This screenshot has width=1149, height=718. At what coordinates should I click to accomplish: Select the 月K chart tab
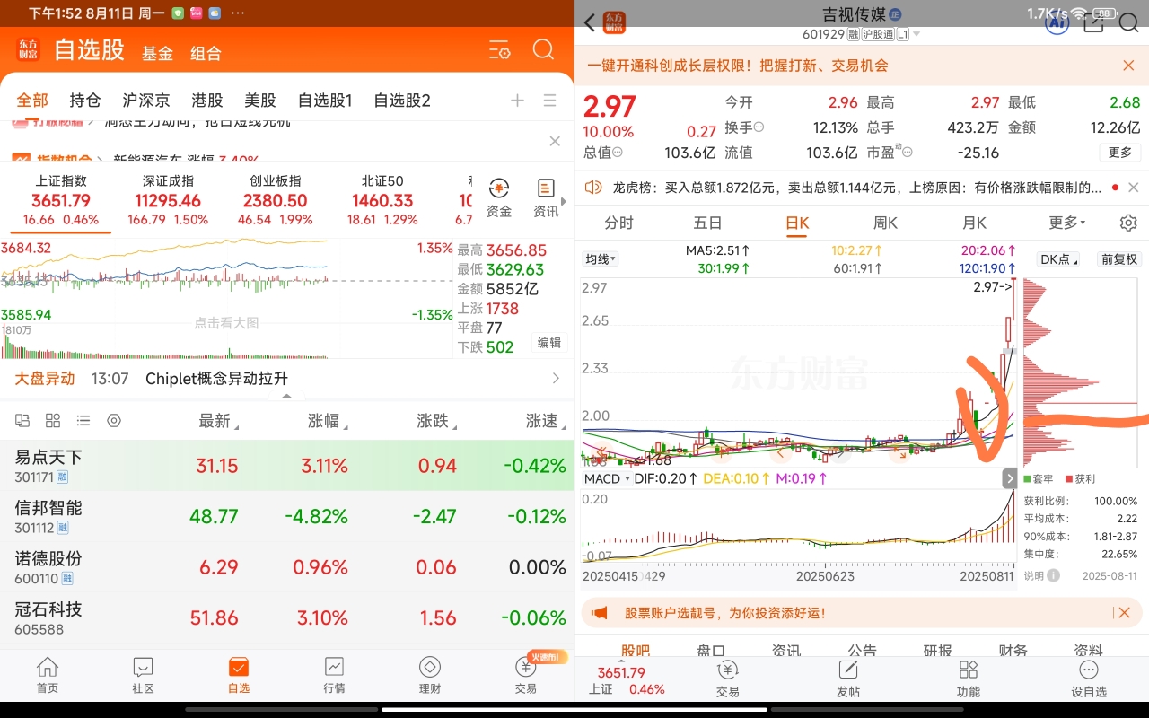pos(974,223)
